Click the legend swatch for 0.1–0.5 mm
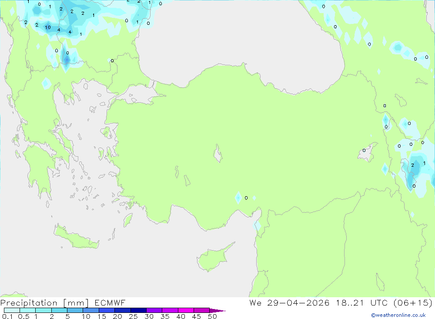 click(12, 310)
